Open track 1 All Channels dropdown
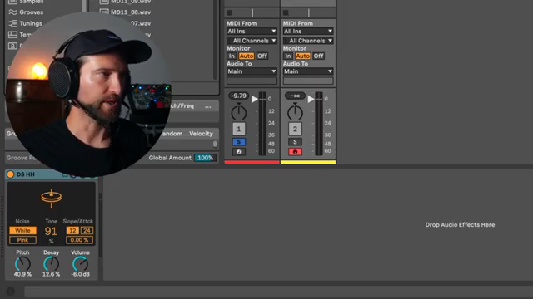This screenshot has width=533, height=299. click(252, 41)
